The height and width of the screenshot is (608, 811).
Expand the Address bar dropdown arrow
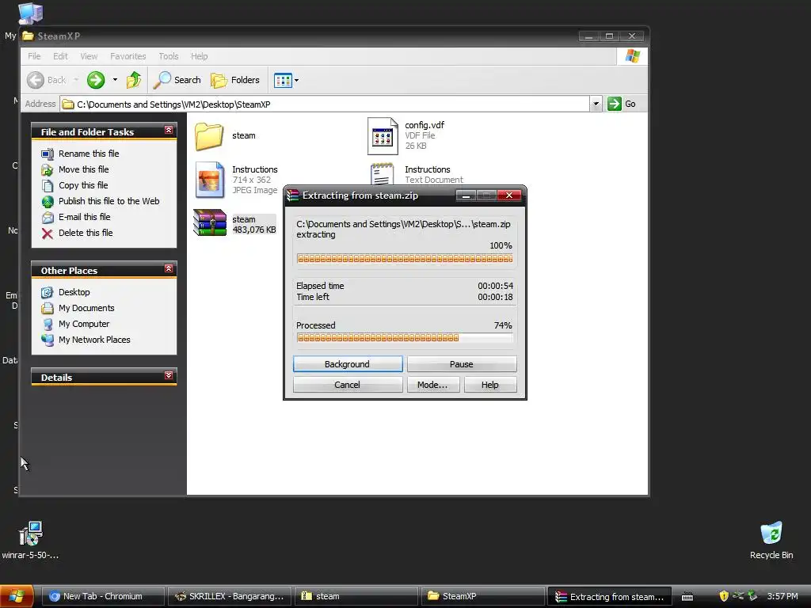[596, 104]
